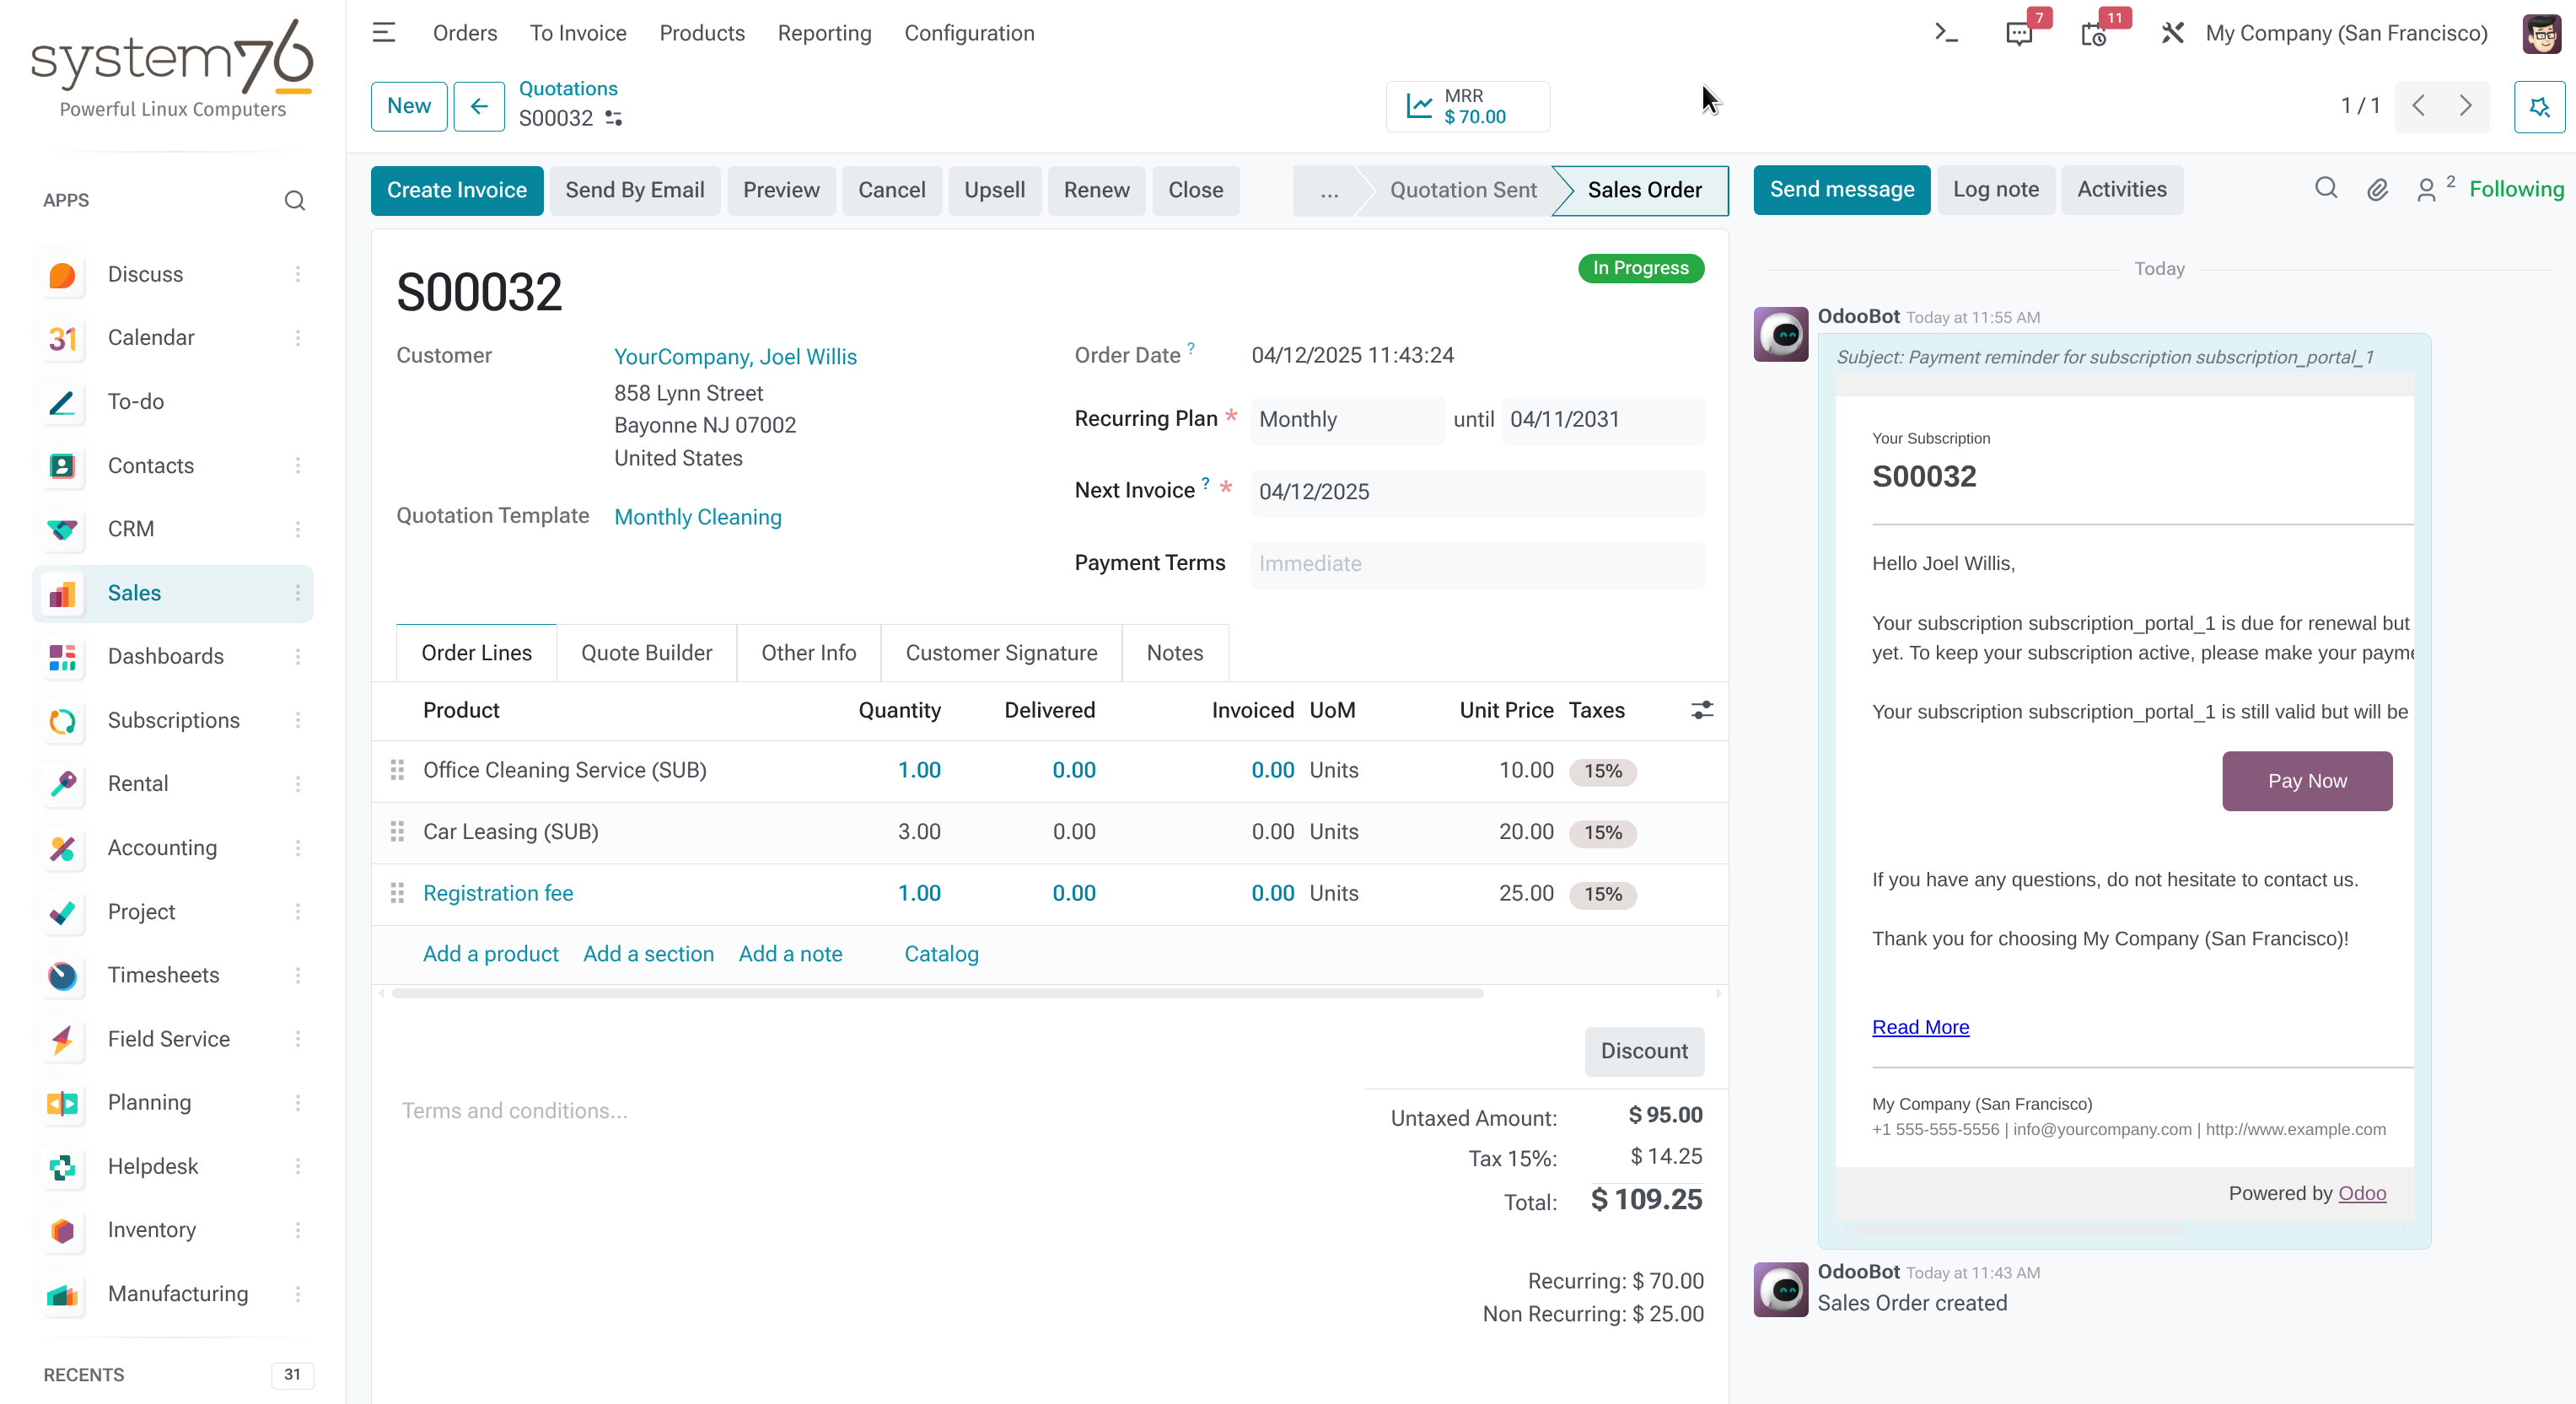The height and width of the screenshot is (1404, 2576).
Task: Open Inventory app options menu
Action: (x=298, y=1230)
